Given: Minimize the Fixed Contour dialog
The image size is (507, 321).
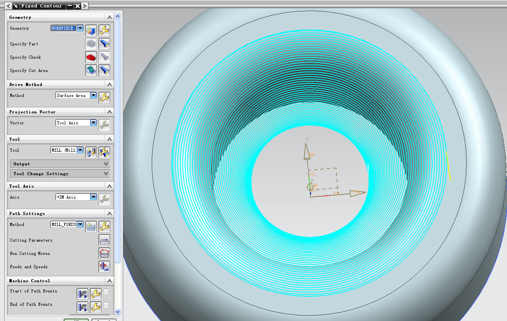Looking at the screenshot, I should [x=70, y=6].
